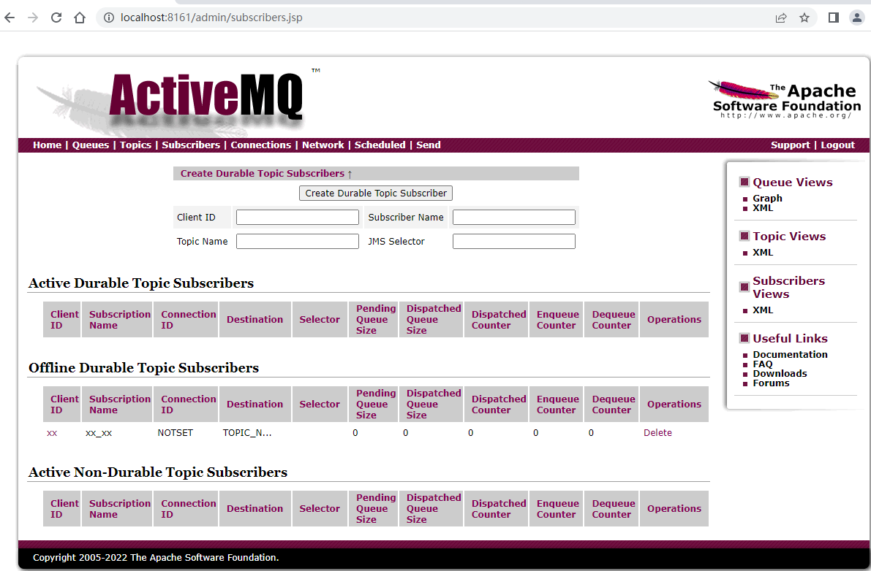Click the TOPIC_N... destination cell
Screen dimensions: 871x571
click(x=247, y=433)
